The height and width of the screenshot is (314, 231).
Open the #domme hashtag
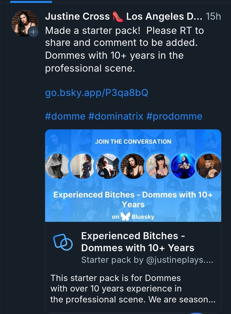pyautogui.click(x=65, y=116)
